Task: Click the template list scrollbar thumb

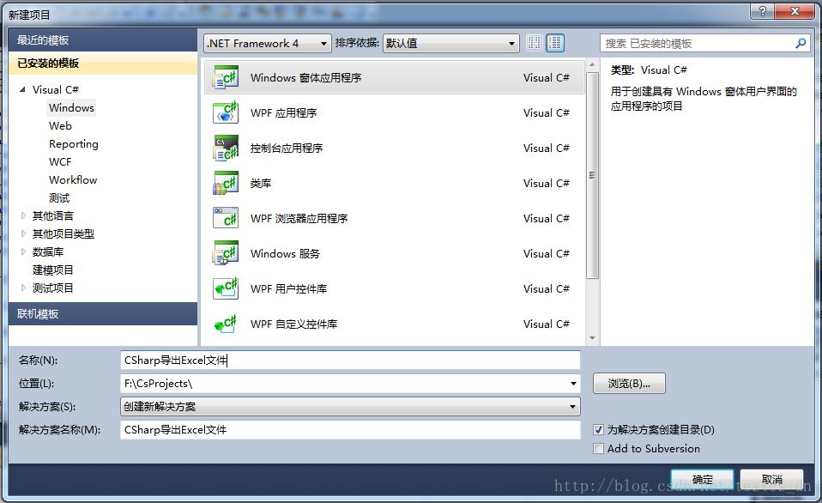Action: 592,176
